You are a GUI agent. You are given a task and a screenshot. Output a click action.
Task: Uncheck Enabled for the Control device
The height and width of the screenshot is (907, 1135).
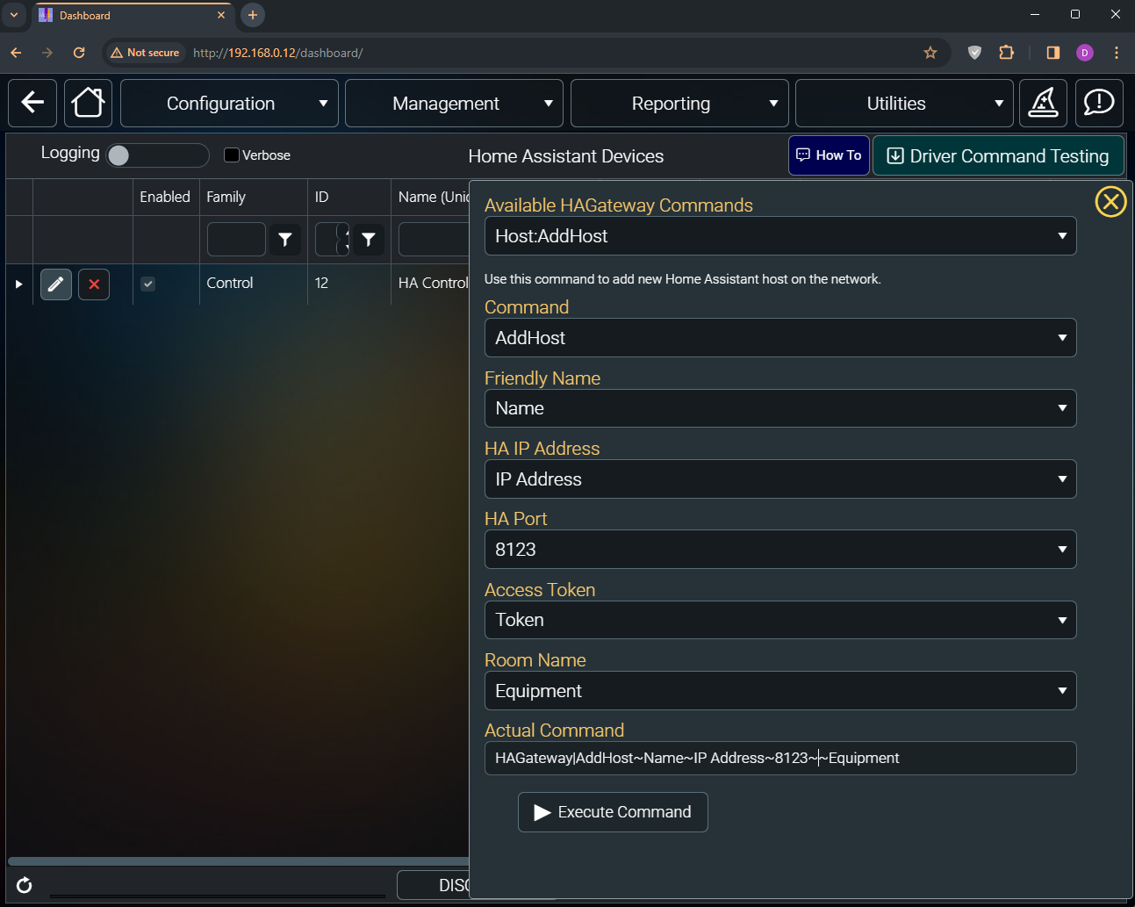[x=148, y=284]
